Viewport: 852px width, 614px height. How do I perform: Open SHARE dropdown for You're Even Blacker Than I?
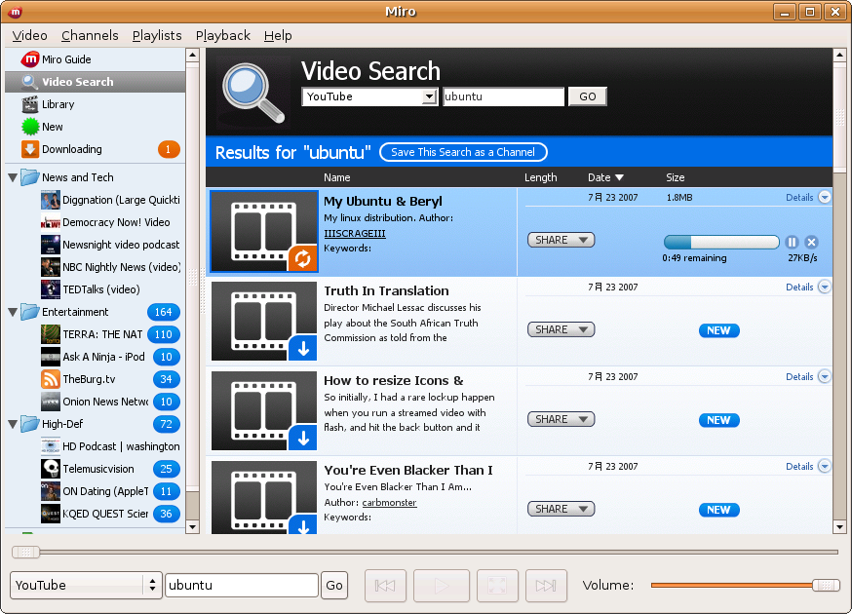[x=561, y=509]
